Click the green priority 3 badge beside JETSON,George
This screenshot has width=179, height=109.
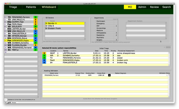click(36, 36)
